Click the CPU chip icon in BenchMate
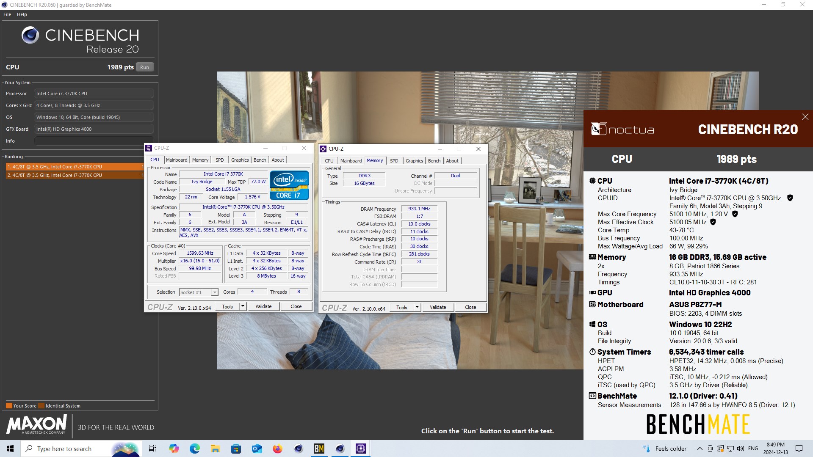The height and width of the screenshot is (457, 813). point(592,181)
